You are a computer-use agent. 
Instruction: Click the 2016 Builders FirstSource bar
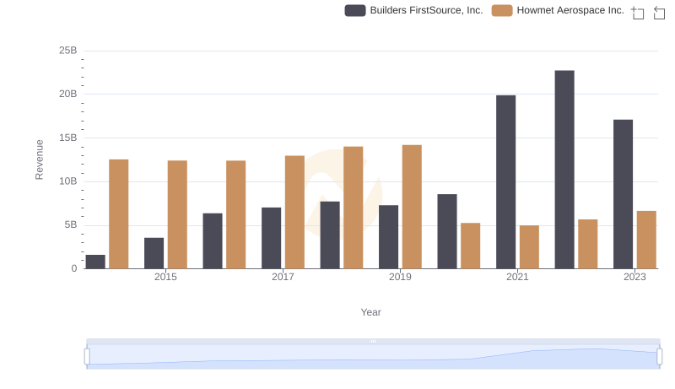[x=213, y=241]
